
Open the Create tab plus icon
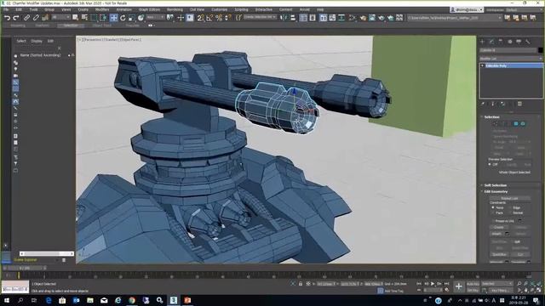tap(483, 42)
